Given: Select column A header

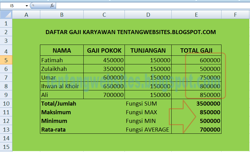Looking at the screenshot, I should pyautogui.click(x=26, y=15).
